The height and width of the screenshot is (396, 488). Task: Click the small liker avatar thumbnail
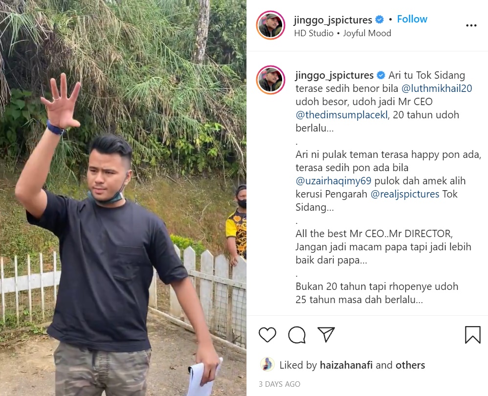point(267,365)
